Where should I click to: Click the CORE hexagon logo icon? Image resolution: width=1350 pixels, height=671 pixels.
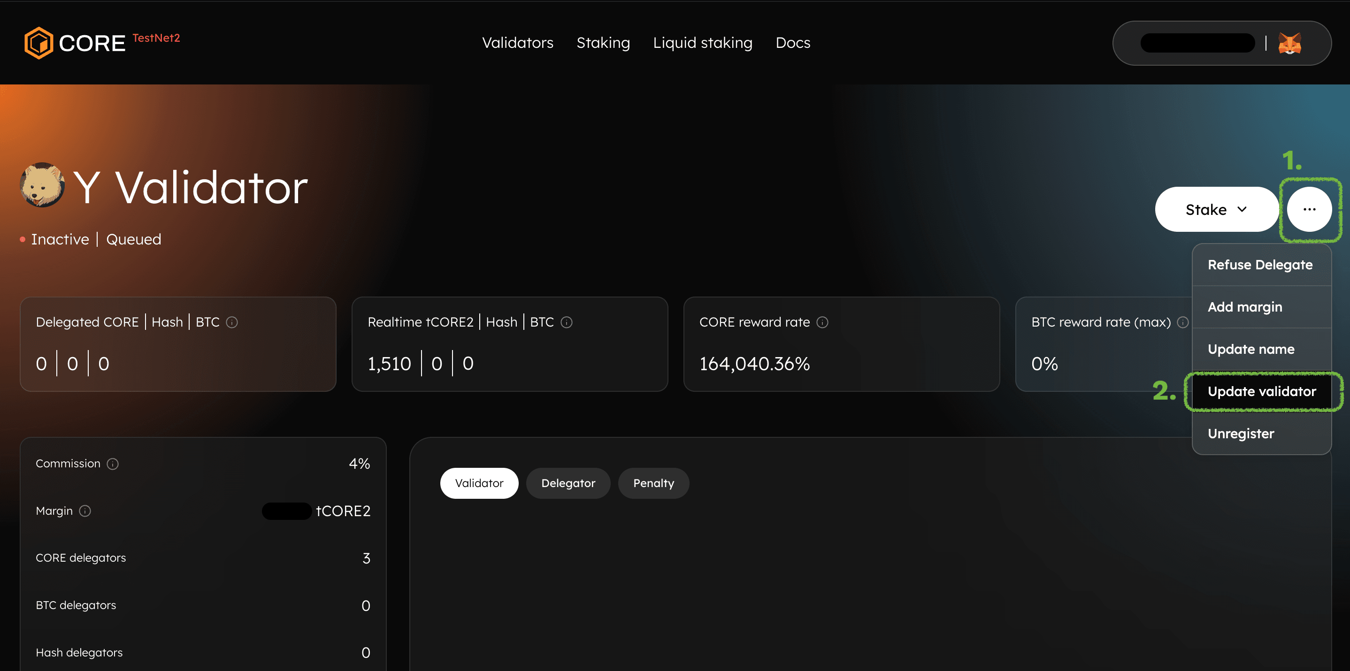(x=38, y=43)
